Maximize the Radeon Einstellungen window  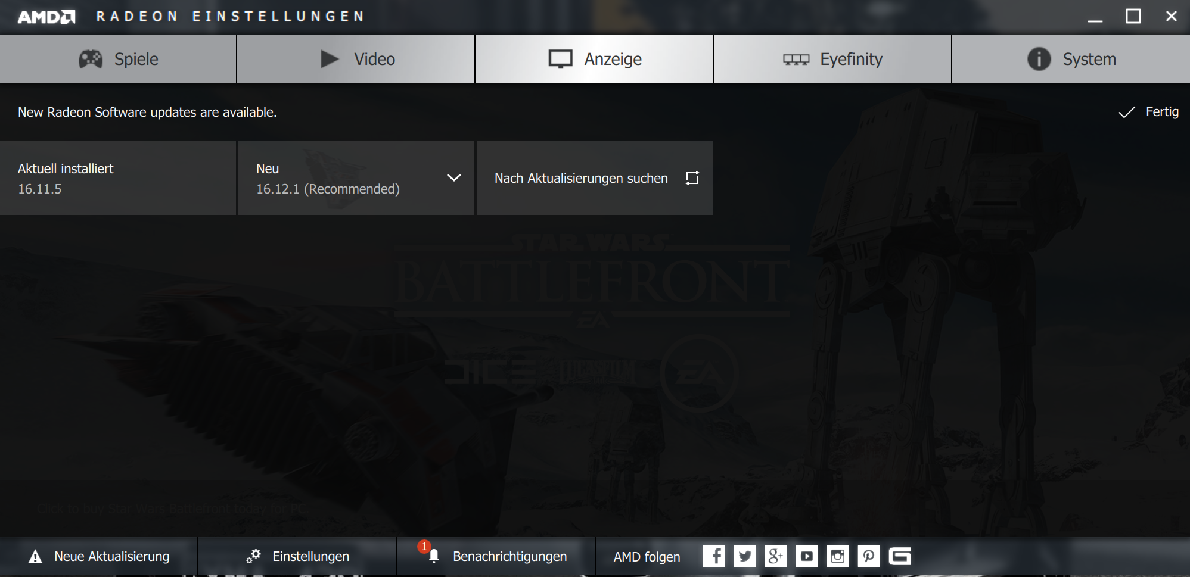[1133, 17]
